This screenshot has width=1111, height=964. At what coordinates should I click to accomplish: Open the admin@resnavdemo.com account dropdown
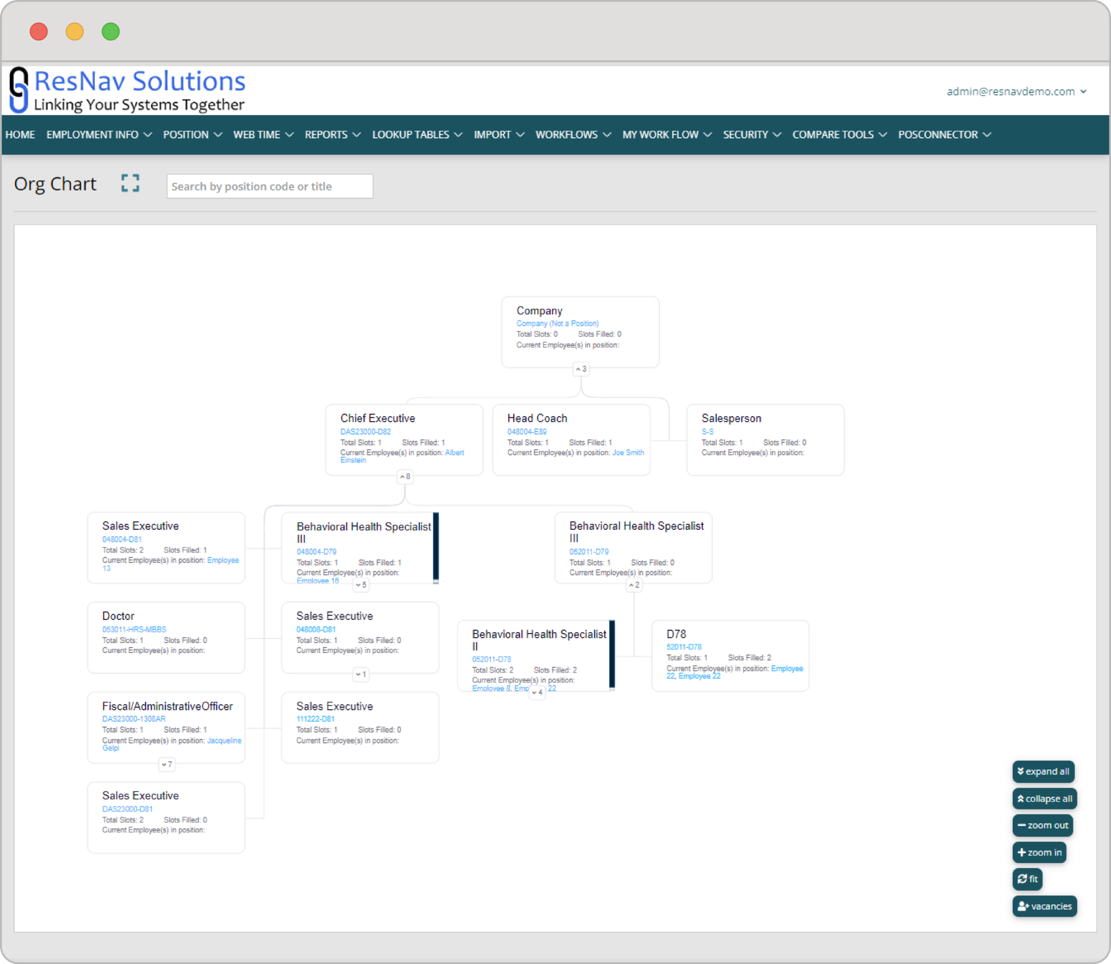tap(1016, 91)
